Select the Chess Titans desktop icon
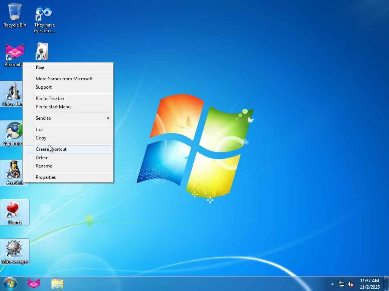 12,94
